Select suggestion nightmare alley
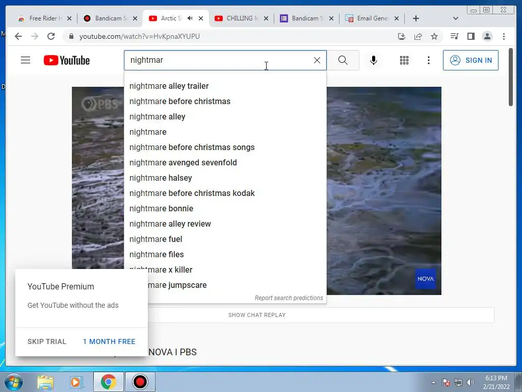This screenshot has width=522, height=392. coord(225,117)
